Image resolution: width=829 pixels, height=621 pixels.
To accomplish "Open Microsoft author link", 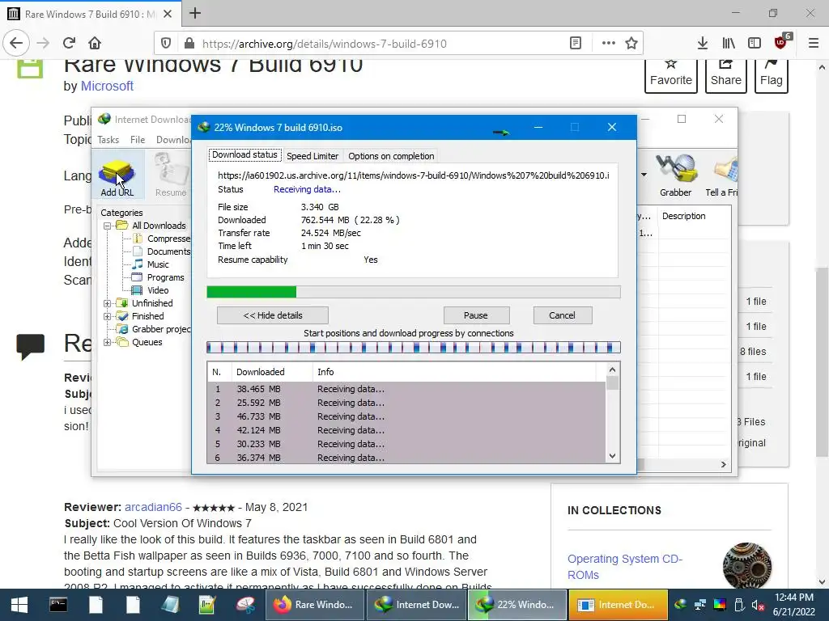I will coord(107,86).
